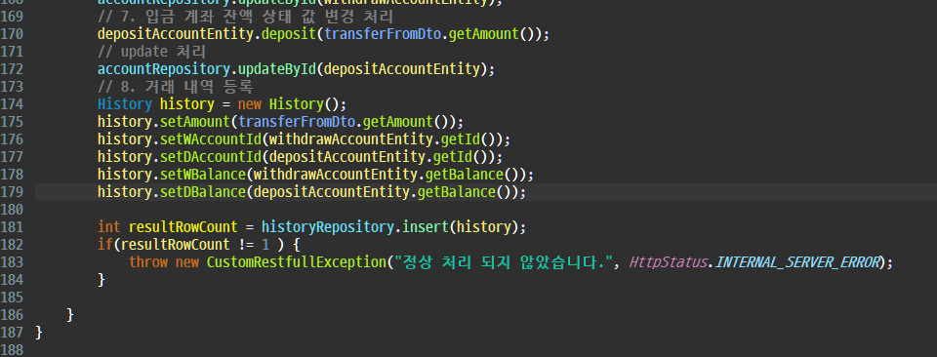Click CustomRestfullException class name
The height and width of the screenshot is (357, 937).
(x=296, y=262)
